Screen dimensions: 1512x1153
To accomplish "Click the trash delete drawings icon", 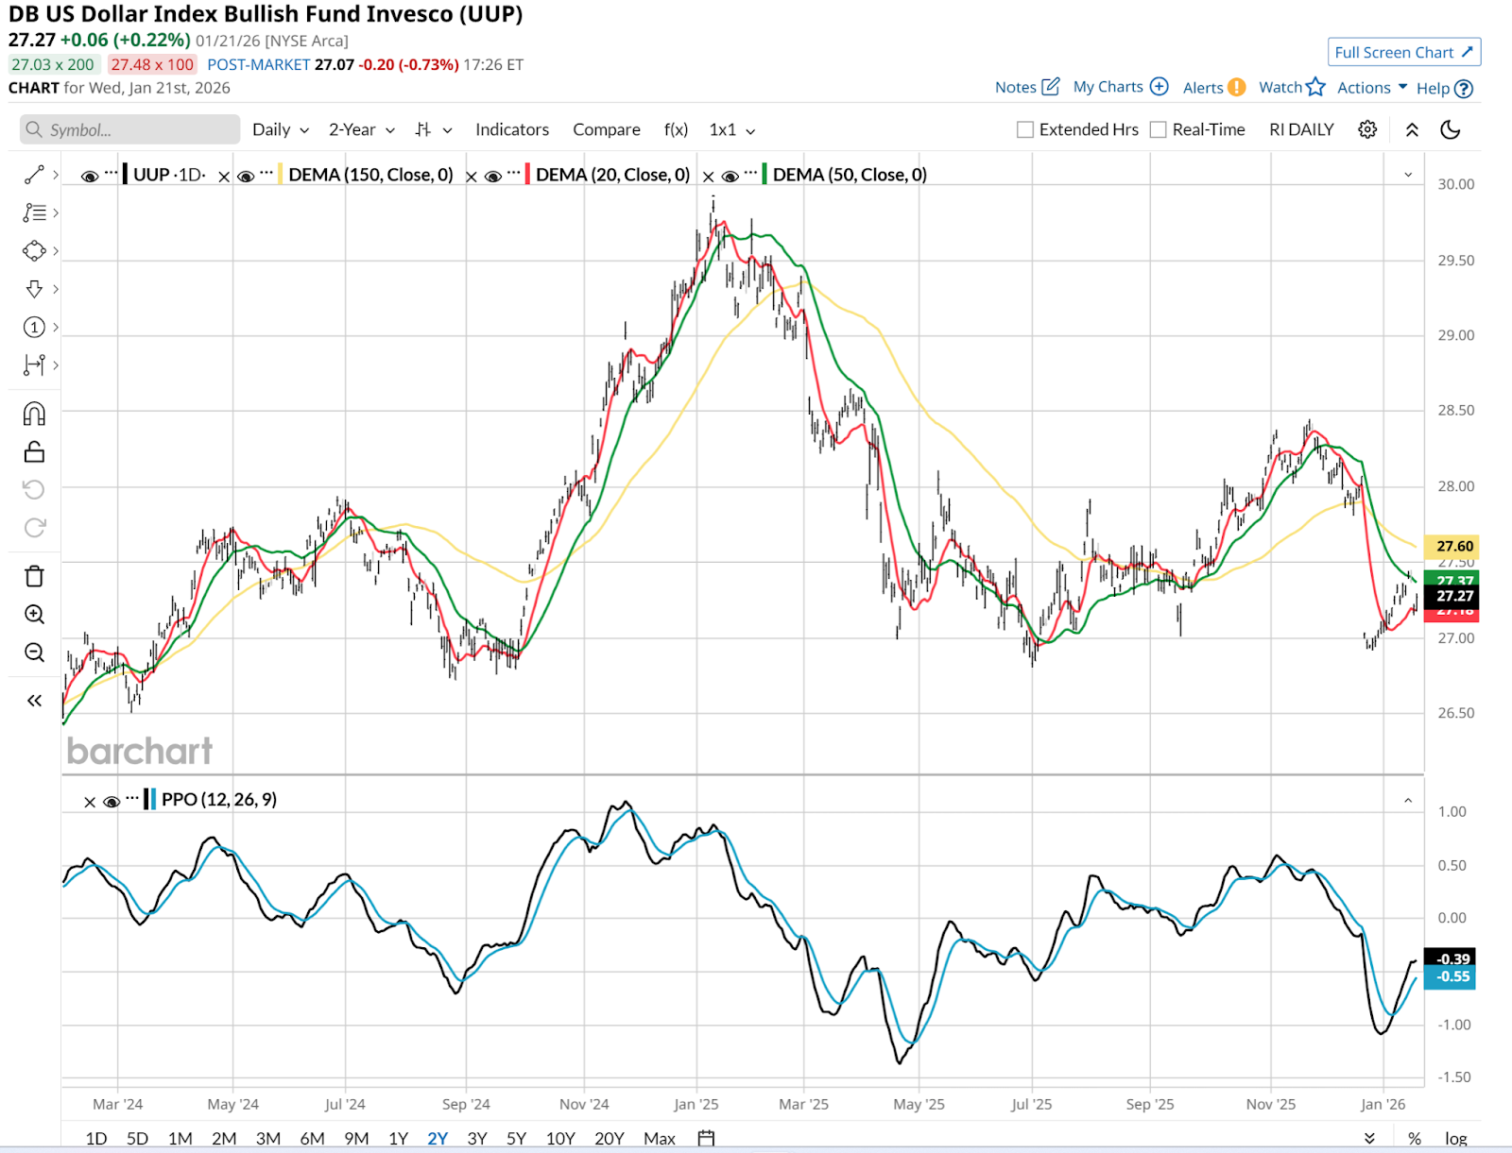I will pyautogui.click(x=34, y=576).
